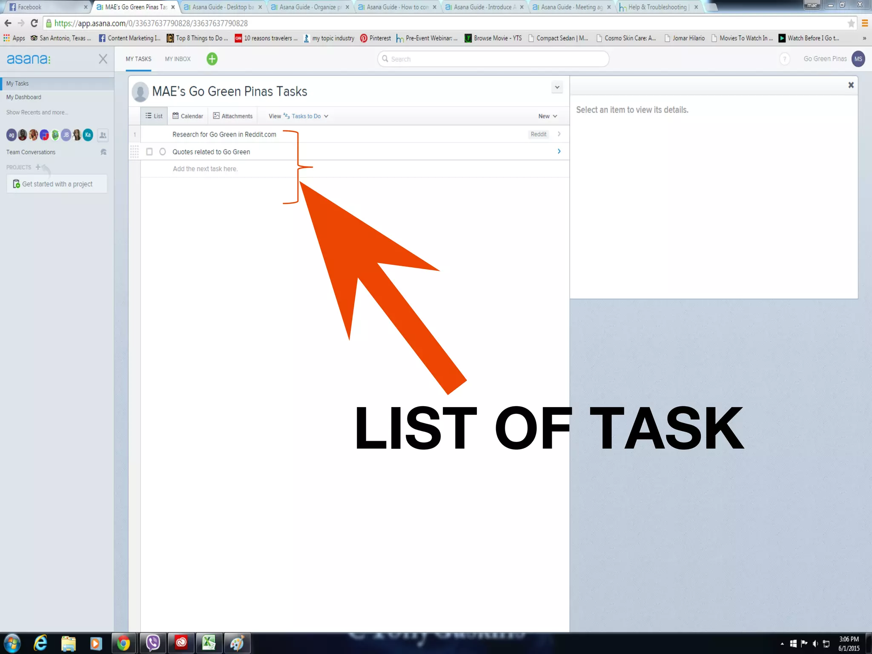Open the Windows Start button
This screenshot has height=654, width=872.
coord(12,643)
